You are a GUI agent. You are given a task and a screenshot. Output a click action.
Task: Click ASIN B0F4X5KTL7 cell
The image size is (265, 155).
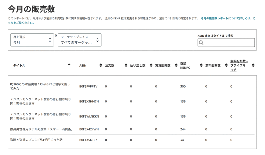(x=88, y=140)
